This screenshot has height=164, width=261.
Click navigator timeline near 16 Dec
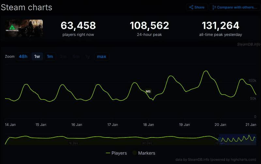73,140
